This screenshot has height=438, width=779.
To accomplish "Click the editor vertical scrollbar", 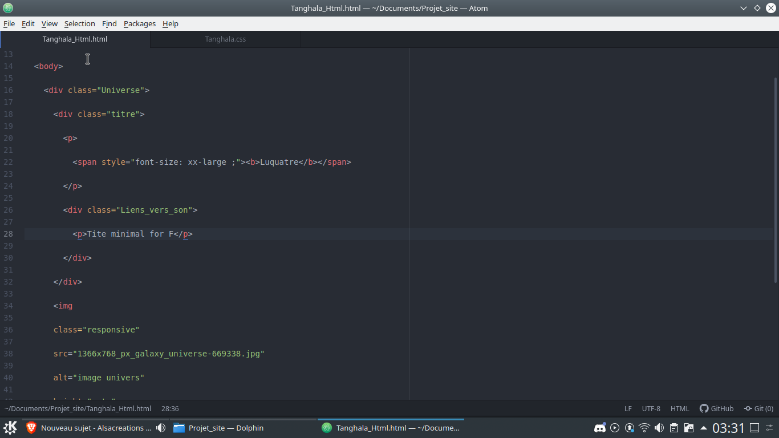I will click(776, 180).
